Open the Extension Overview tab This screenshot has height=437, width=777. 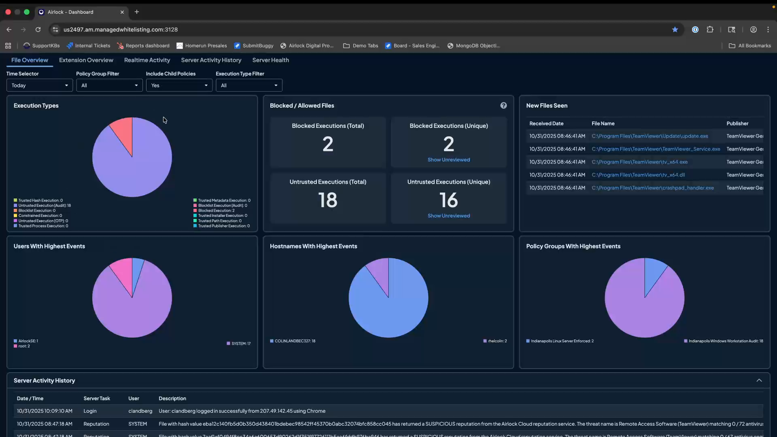[x=86, y=60]
